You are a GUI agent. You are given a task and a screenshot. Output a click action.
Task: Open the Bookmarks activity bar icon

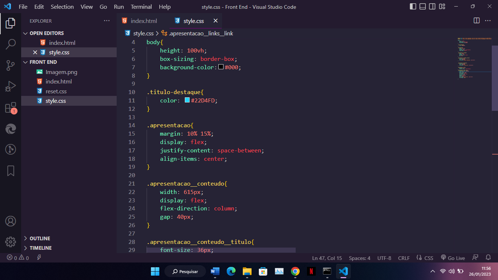point(11,171)
